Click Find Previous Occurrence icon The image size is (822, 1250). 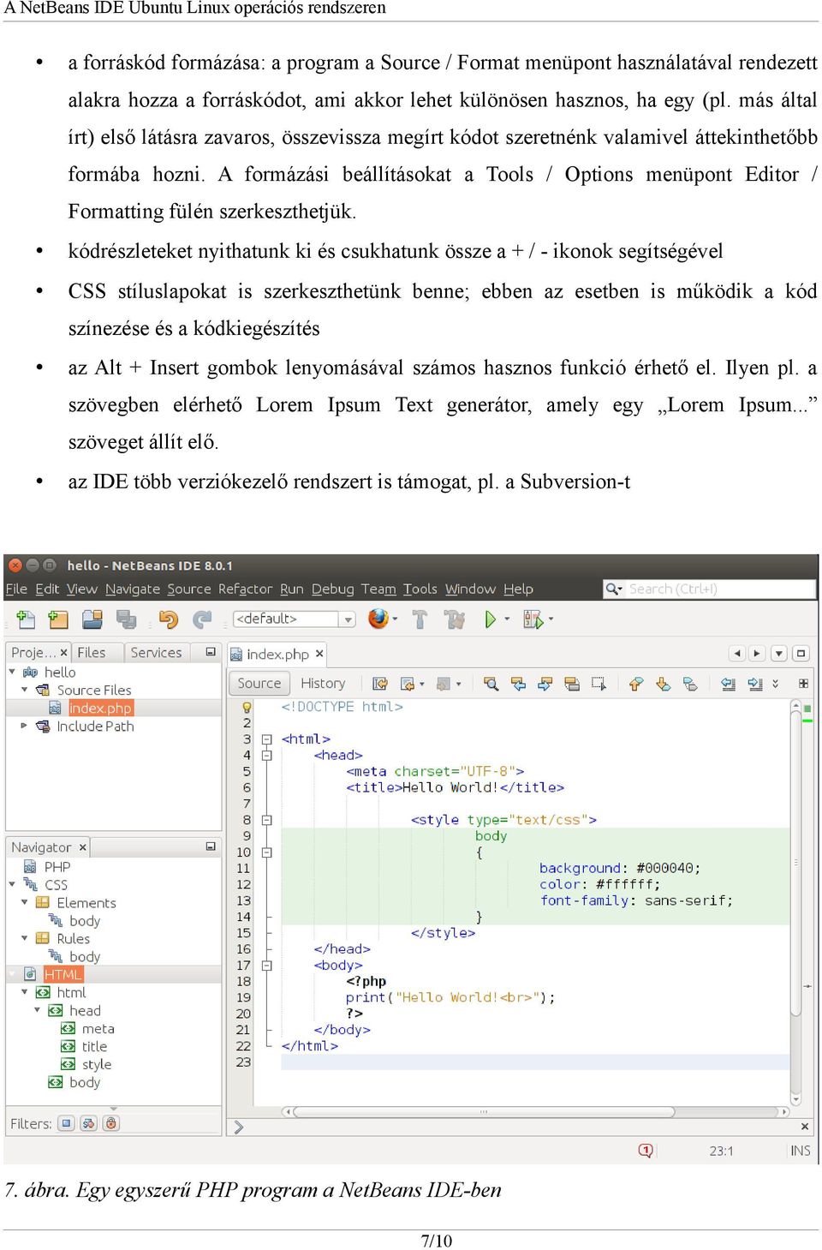click(518, 684)
